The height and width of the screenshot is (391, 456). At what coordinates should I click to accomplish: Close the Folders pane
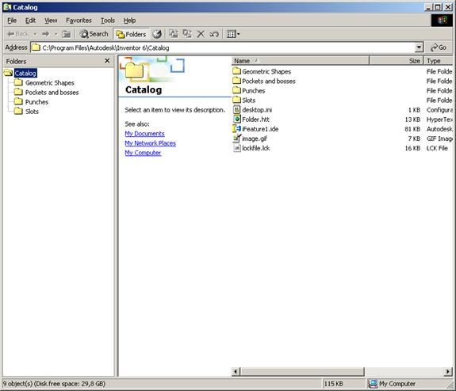point(107,61)
